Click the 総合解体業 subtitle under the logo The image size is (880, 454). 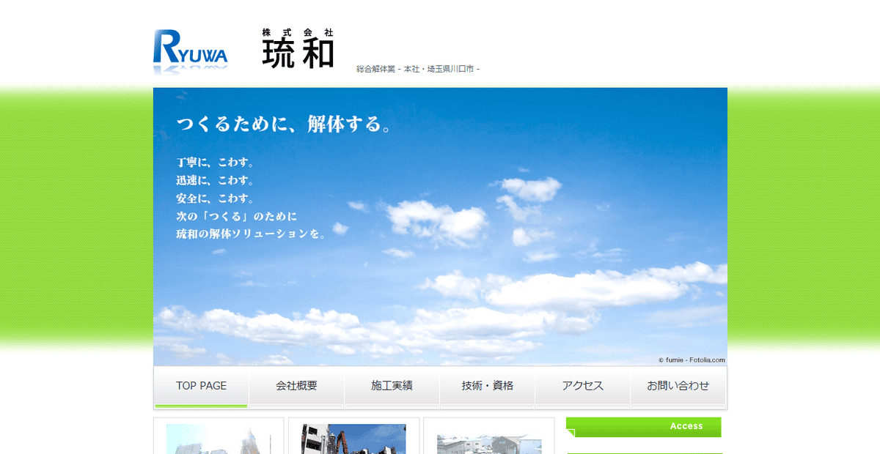[x=417, y=68]
